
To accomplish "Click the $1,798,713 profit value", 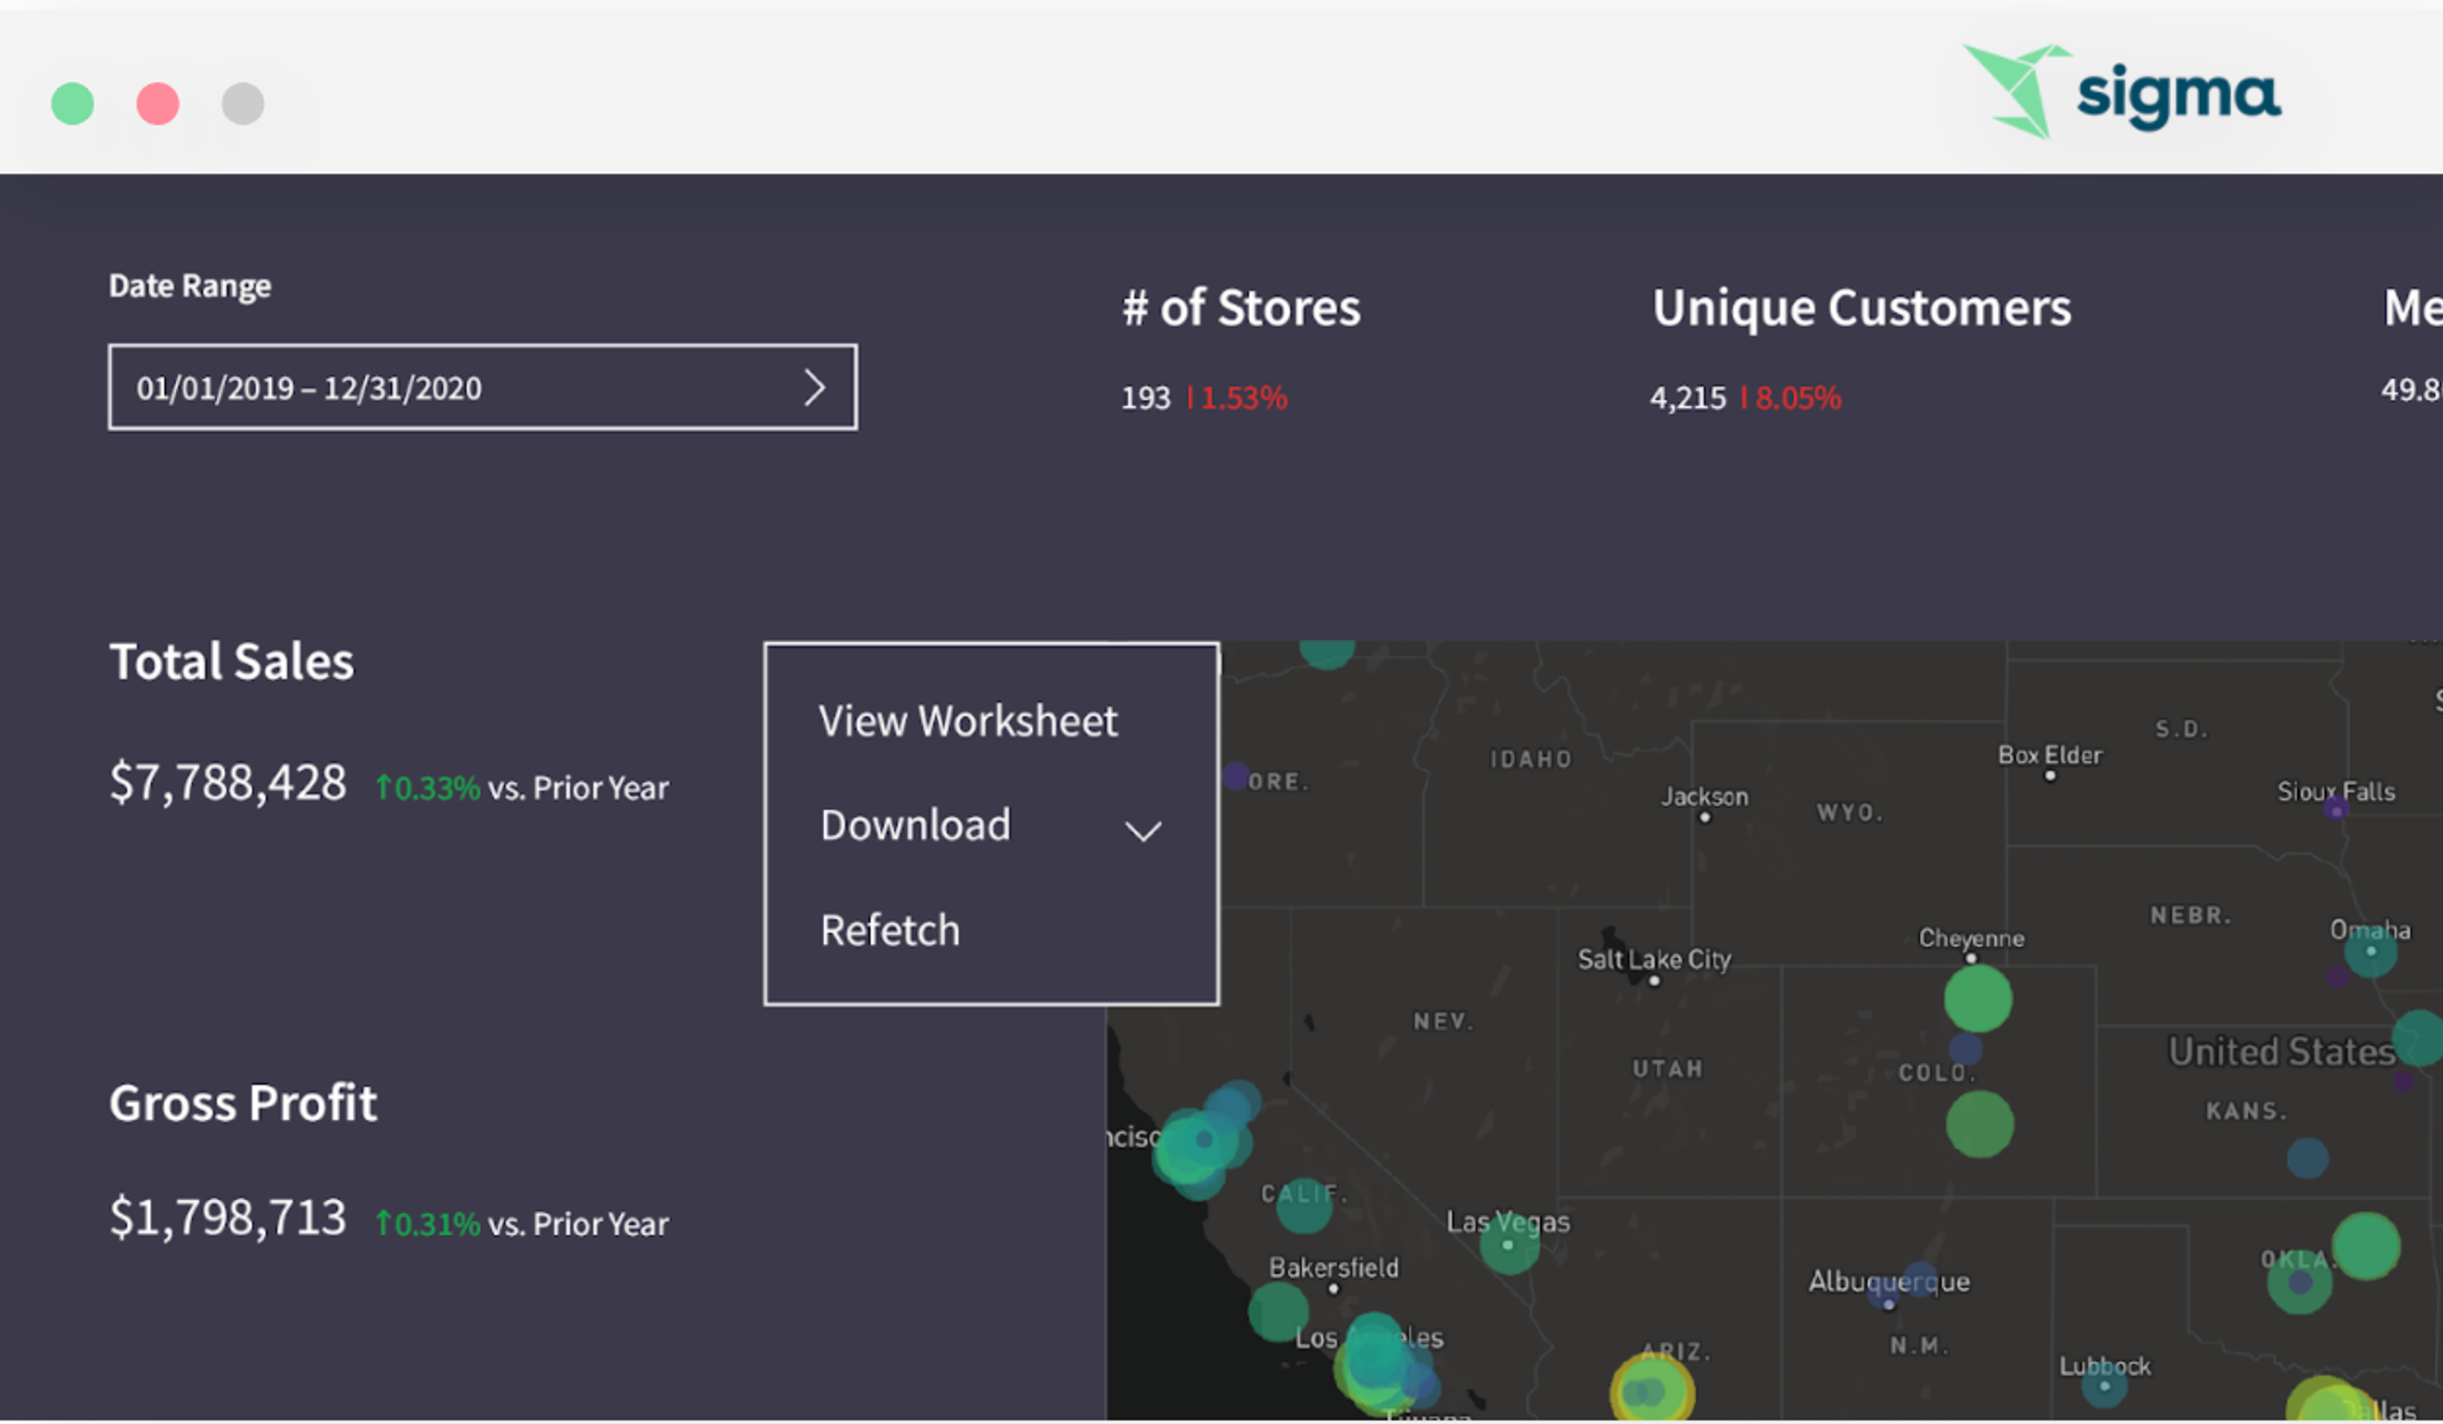I will click(x=228, y=1217).
